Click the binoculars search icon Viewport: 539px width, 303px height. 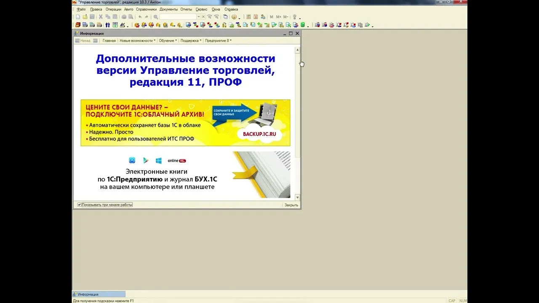pos(107,25)
